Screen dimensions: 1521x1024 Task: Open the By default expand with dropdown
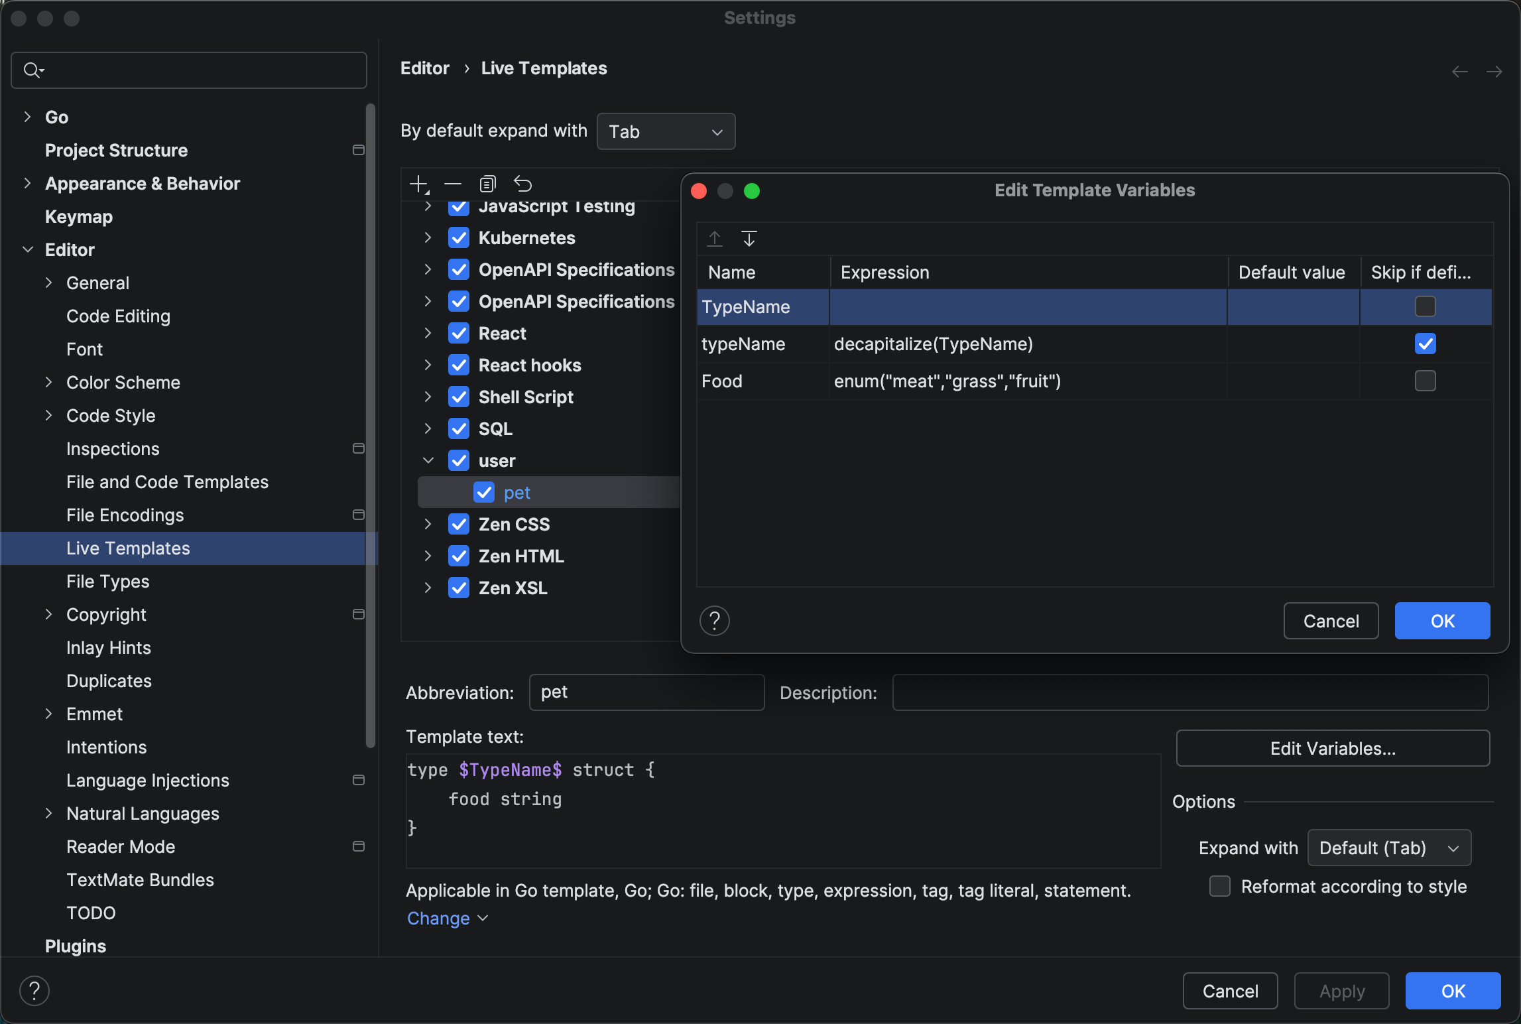[x=665, y=131]
